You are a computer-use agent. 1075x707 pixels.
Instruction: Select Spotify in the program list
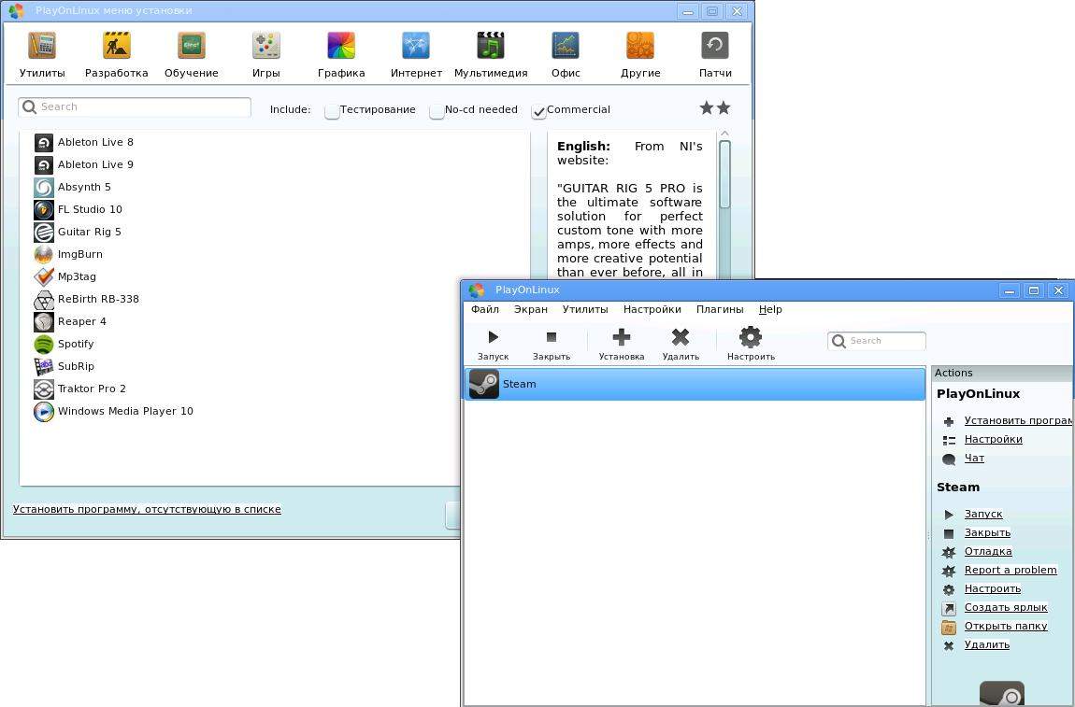[76, 344]
